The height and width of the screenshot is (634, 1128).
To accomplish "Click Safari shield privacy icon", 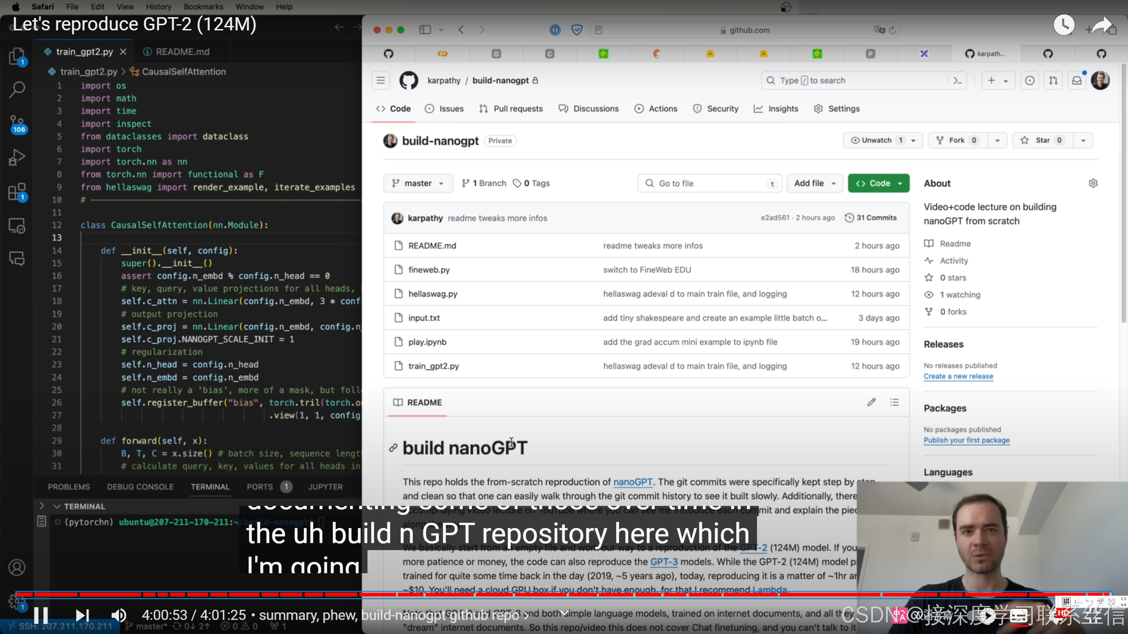I will click(x=577, y=30).
